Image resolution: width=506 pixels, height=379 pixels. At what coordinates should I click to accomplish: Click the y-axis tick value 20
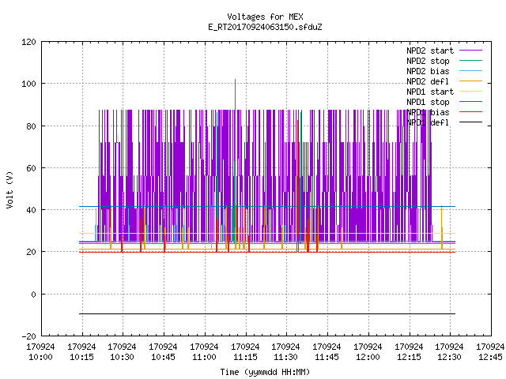click(31, 252)
